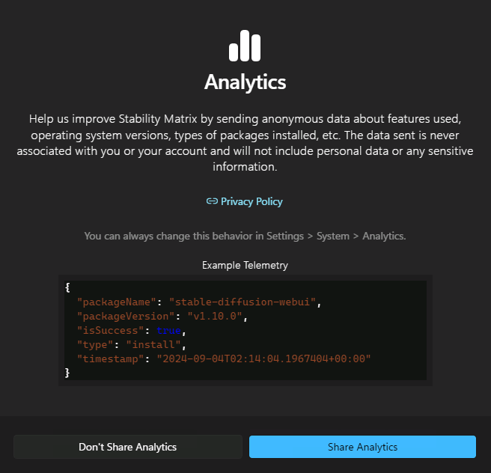Click the closing brace of the JSON
491x473 pixels.
pyautogui.click(x=67, y=373)
